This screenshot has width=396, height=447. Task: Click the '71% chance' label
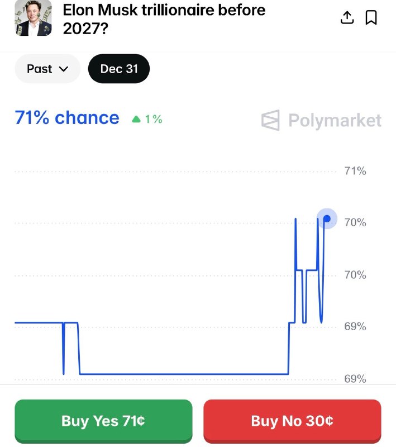pyautogui.click(x=66, y=118)
